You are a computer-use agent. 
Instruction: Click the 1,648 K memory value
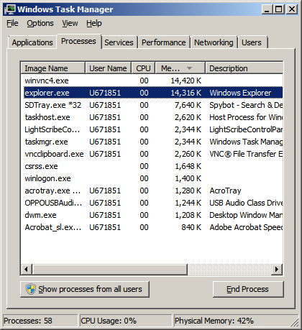tap(188, 166)
